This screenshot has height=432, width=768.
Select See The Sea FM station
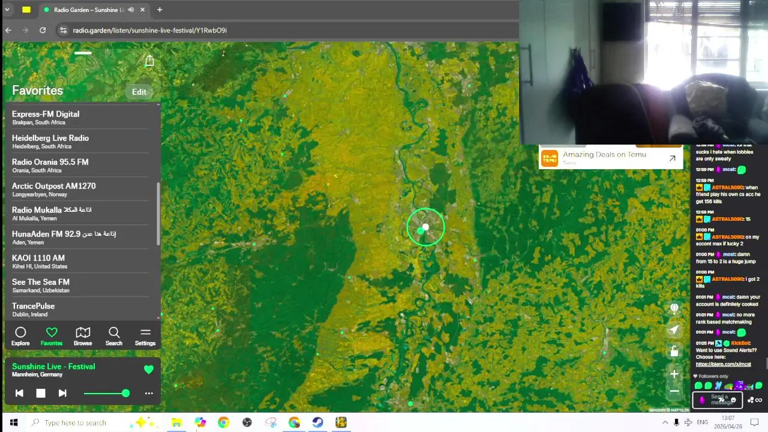click(x=80, y=285)
